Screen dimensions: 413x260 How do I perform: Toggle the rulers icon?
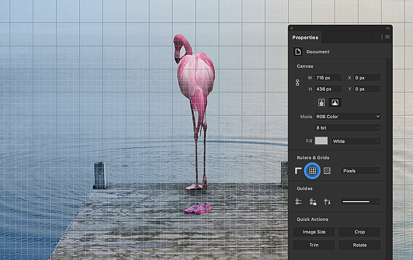[298, 171]
